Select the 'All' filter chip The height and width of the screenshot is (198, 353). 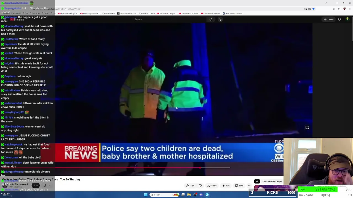257,182
